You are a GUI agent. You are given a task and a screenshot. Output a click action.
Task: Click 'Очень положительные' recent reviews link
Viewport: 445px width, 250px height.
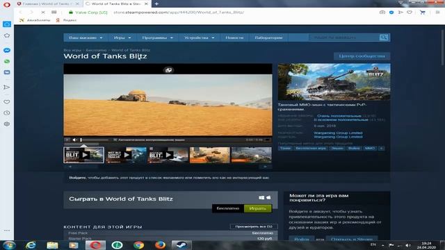(339, 116)
